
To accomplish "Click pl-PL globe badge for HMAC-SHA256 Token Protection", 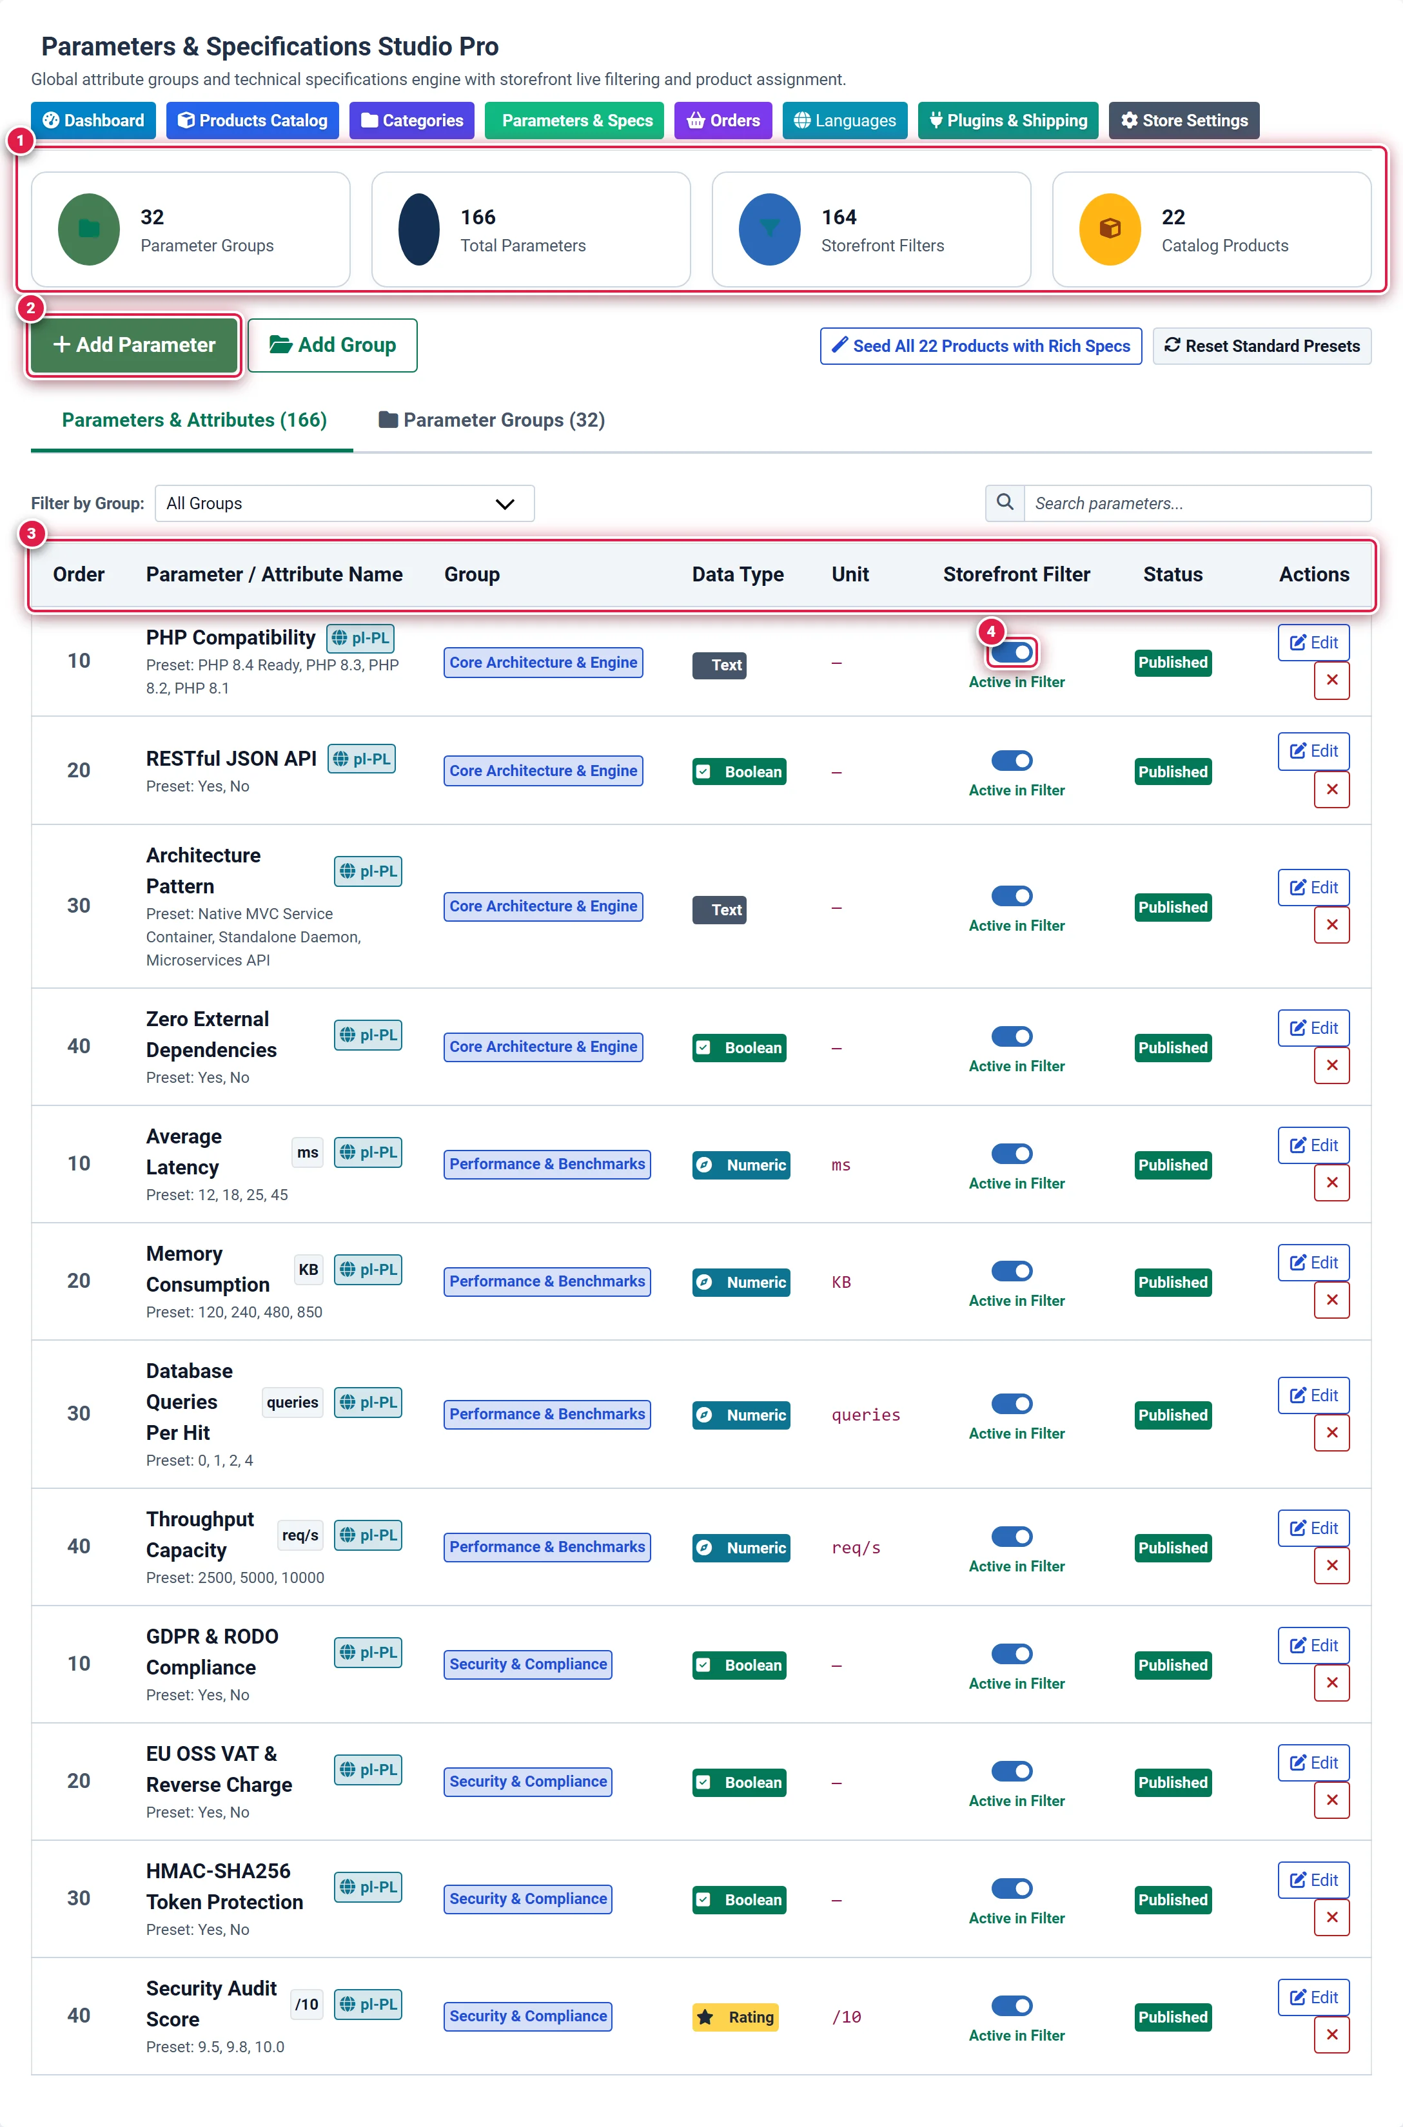I will click(368, 1887).
